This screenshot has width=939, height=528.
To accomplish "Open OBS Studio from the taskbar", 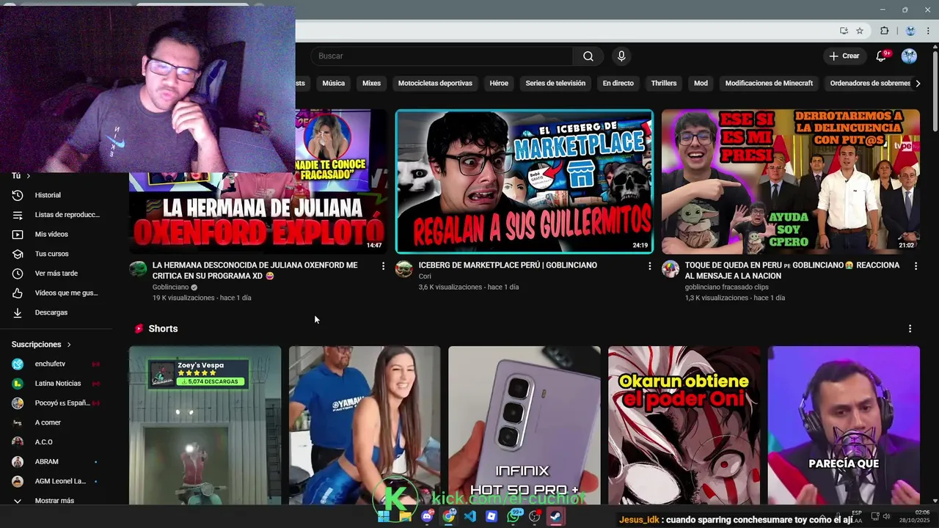I will coord(535,516).
